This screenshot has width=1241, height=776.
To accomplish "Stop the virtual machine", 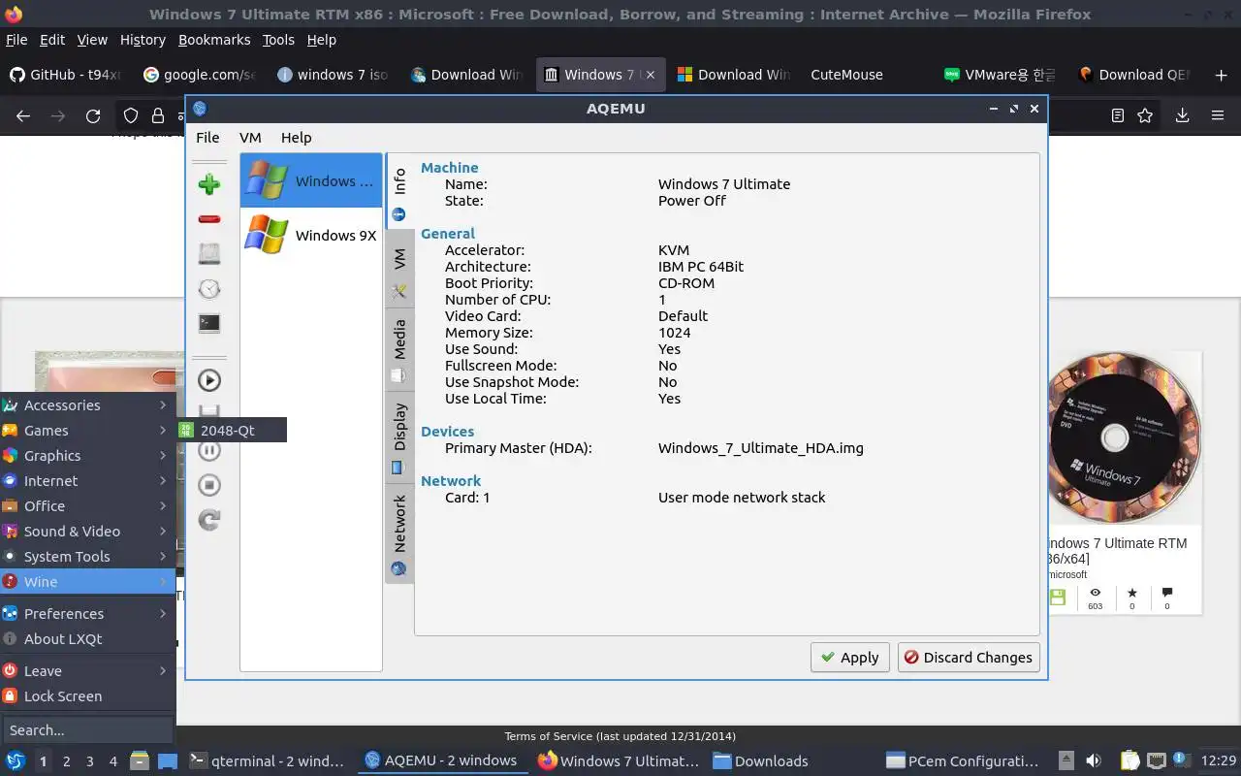I will [208, 485].
